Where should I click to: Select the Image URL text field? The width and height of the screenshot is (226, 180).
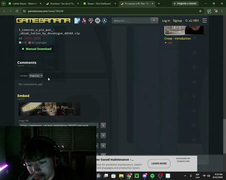click(59, 125)
